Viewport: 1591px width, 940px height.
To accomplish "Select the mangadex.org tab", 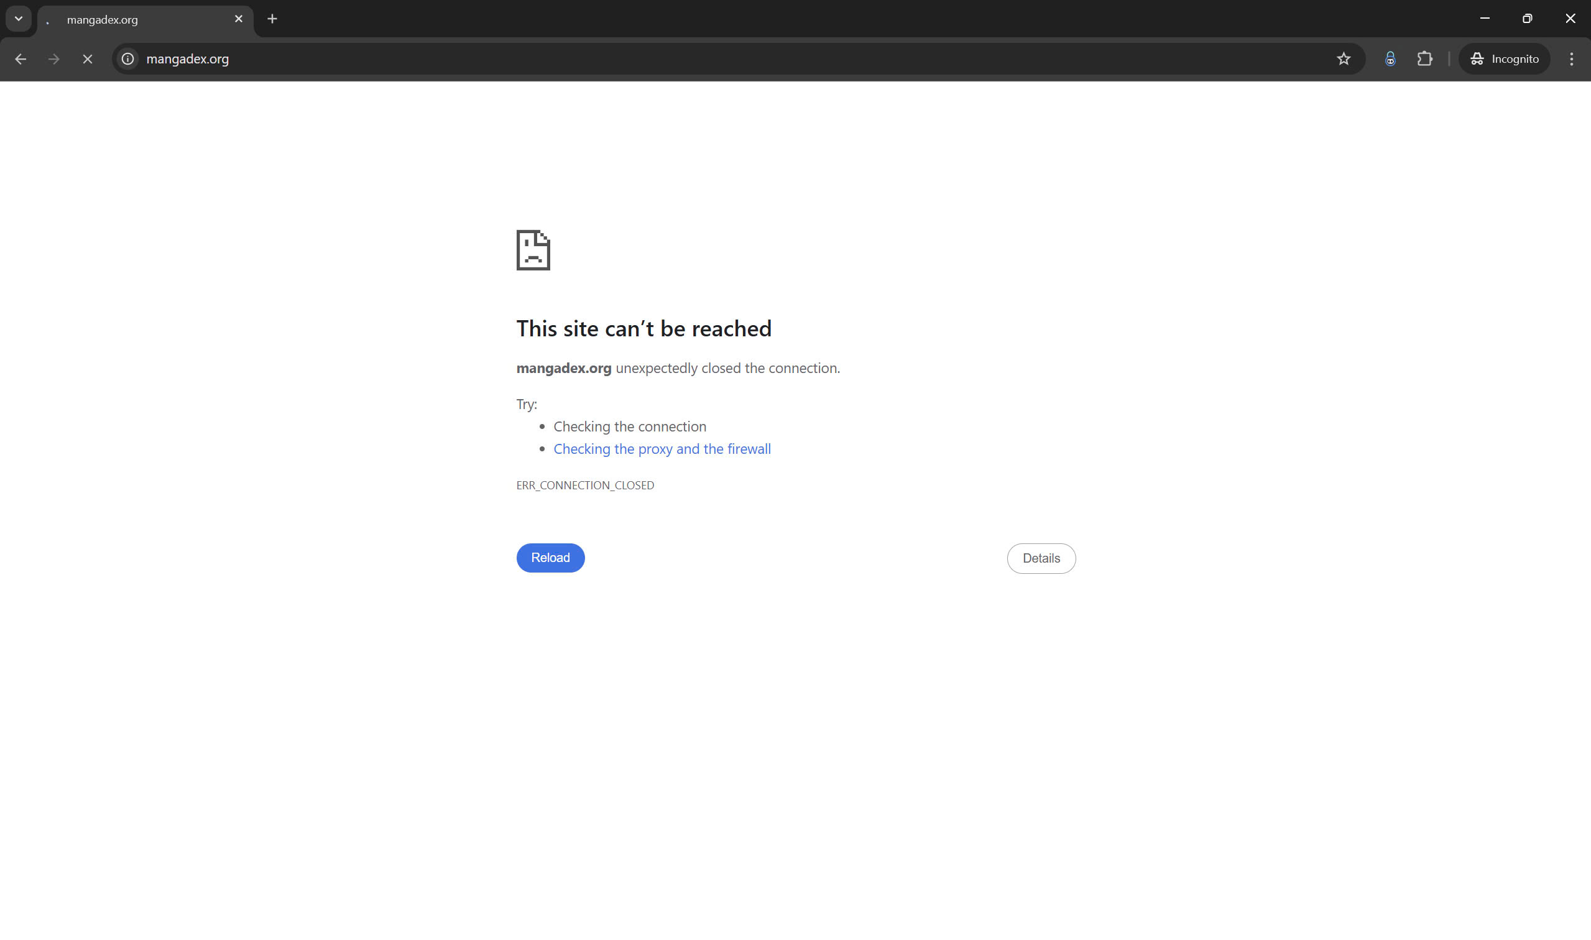I will click(x=139, y=20).
